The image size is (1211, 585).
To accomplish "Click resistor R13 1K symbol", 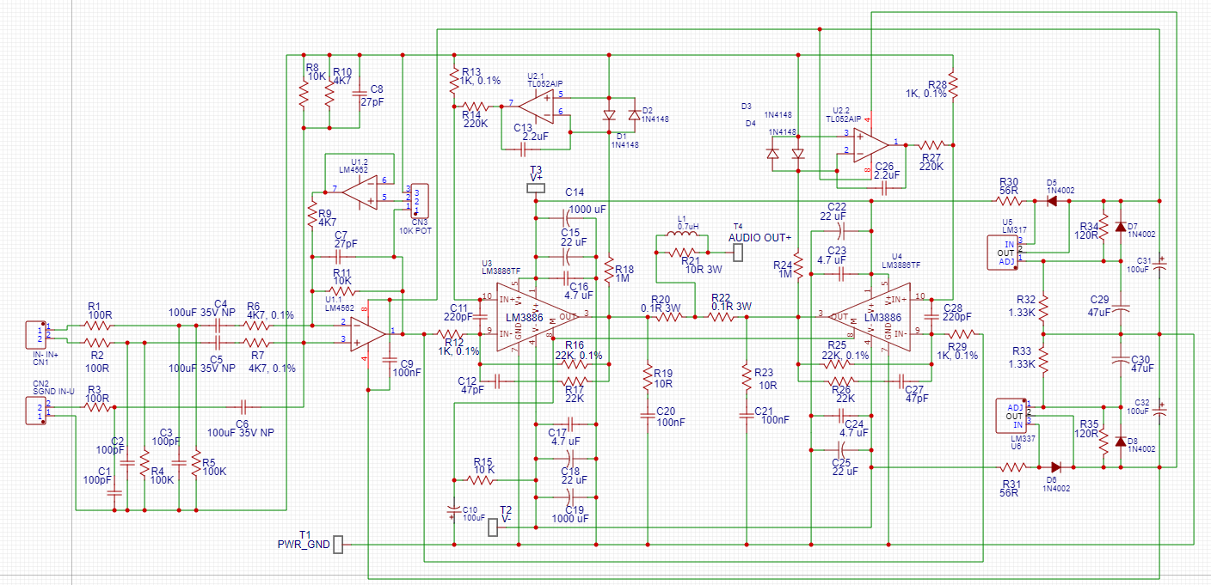I will point(454,81).
